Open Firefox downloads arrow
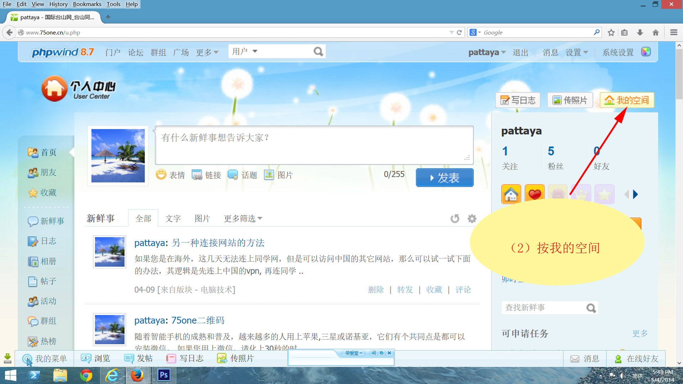Viewport: 683px width, 384px height. point(640,32)
